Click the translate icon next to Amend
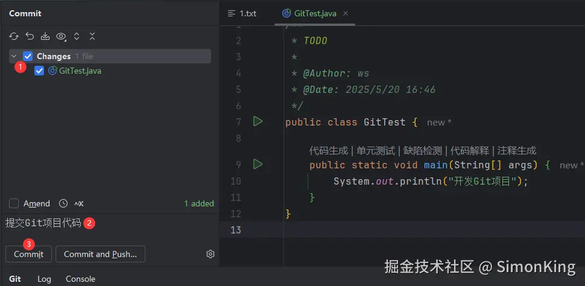 pos(78,203)
